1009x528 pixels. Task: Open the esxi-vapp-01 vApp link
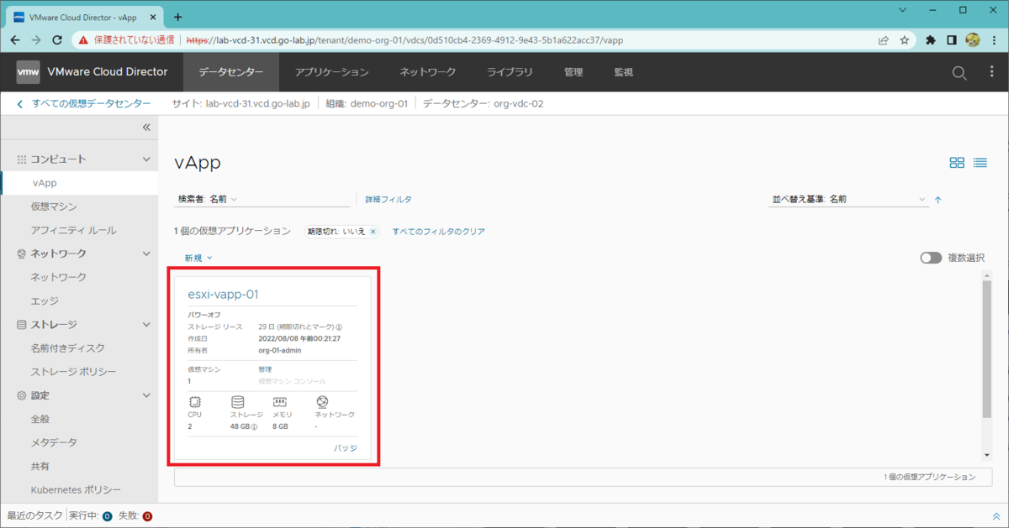coord(223,294)
